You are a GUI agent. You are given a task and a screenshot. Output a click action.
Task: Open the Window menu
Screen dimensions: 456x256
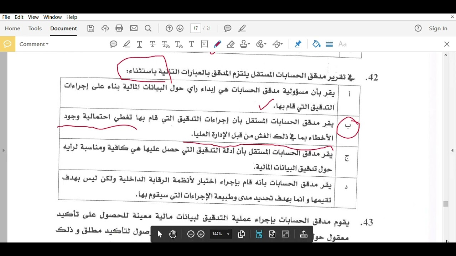pos(52,17)
